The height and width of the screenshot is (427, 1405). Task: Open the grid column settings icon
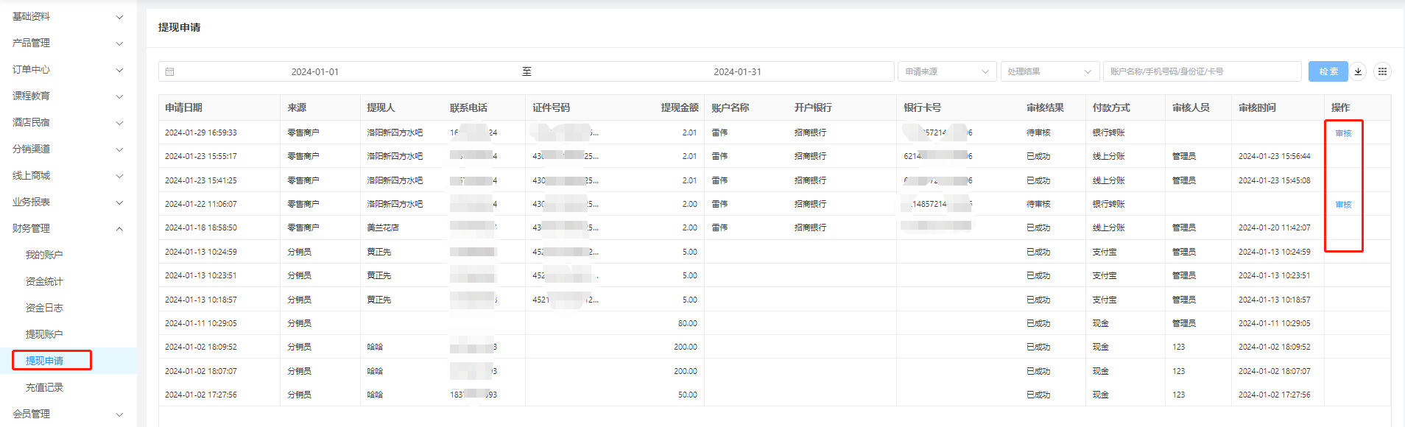click(x=1382, y=71)
